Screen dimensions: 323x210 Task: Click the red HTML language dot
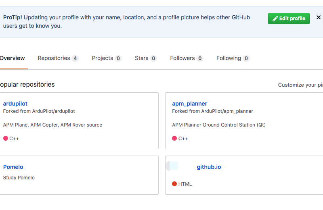(x=174, y=184)
